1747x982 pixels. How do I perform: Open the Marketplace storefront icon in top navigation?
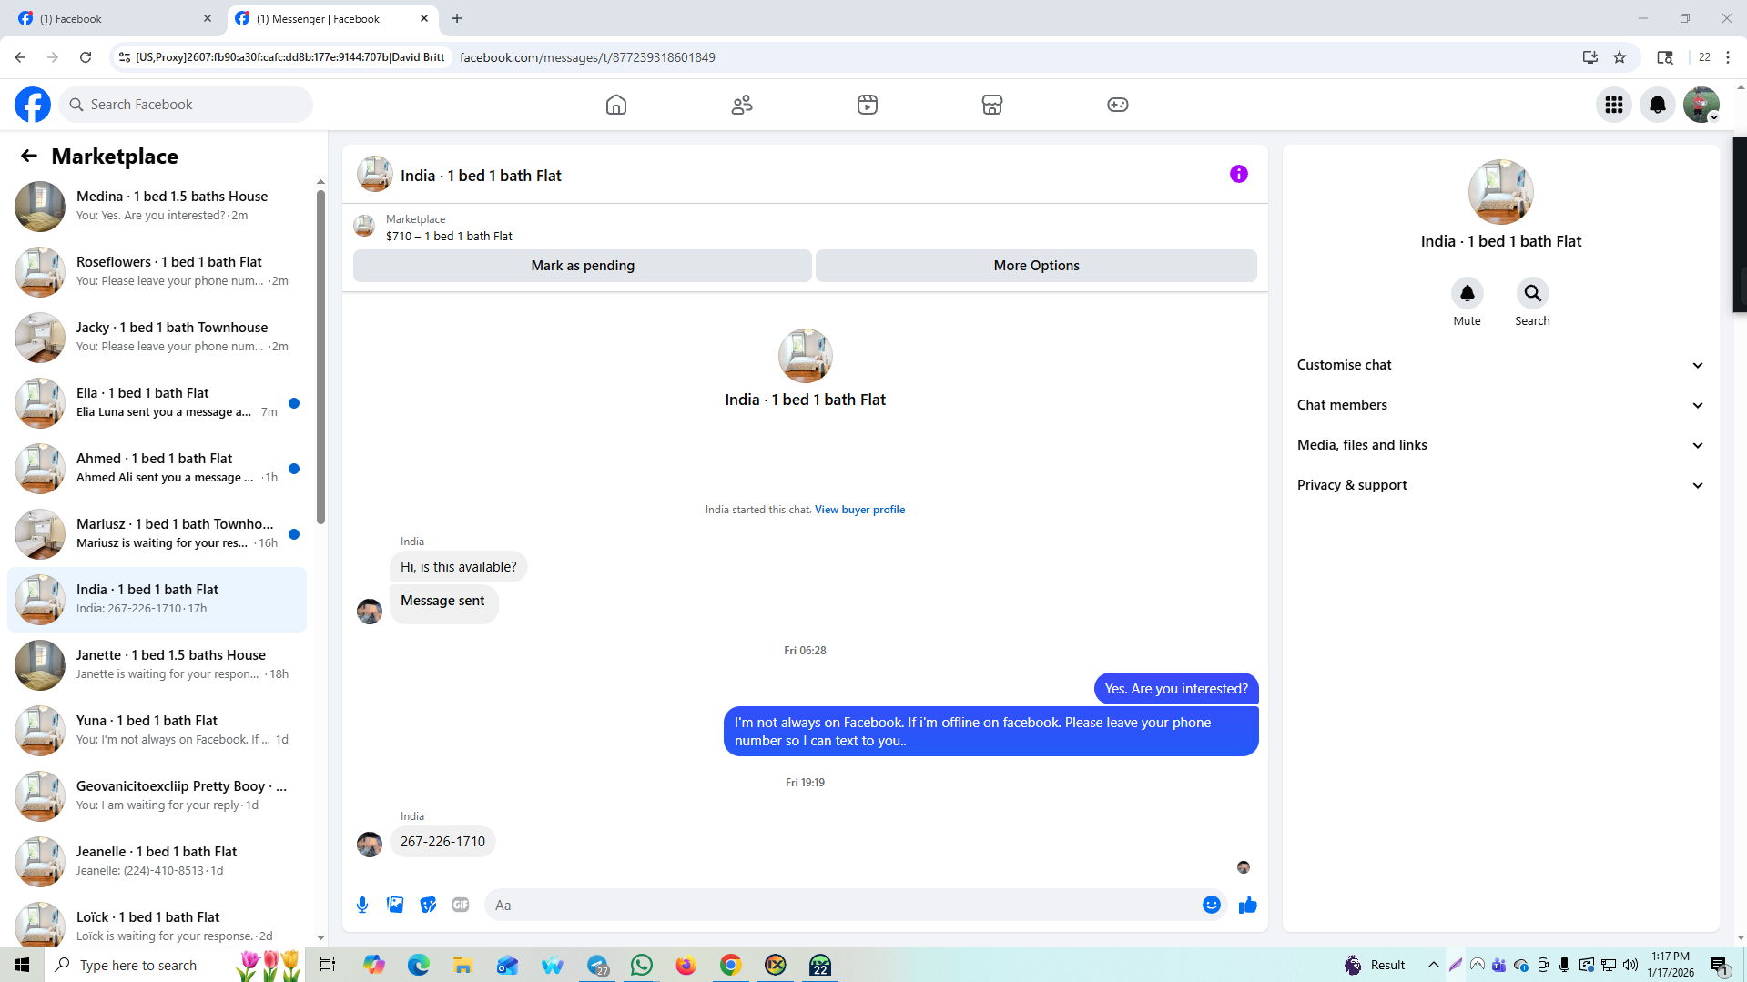(x=992, y=105)
